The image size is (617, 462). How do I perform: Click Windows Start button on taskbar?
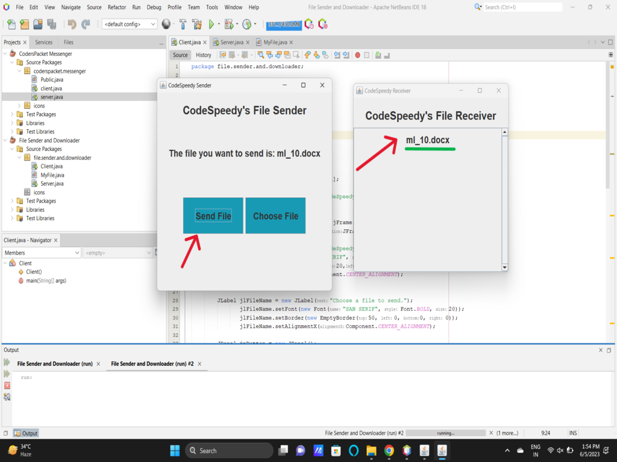[x=175, y=451]
